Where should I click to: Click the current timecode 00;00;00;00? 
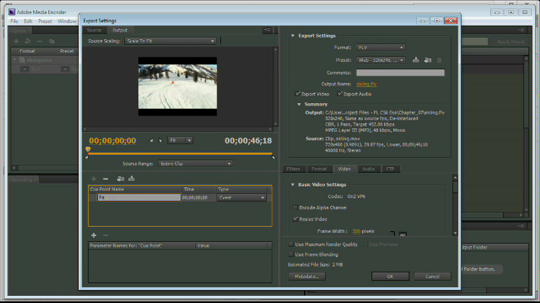[x=112, y=140]
